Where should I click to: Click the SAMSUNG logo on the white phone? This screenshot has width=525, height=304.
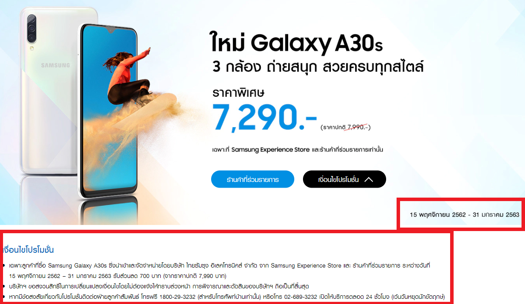point(55,66)
